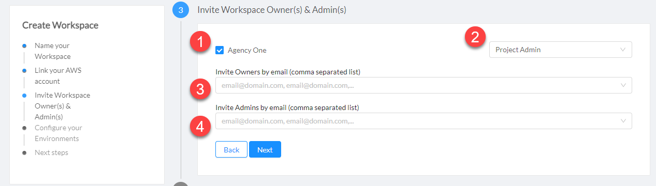This screenshot has height=186, width=656.
Task: Uncheck the Agency One checkbox
Action: click(220, 50)
